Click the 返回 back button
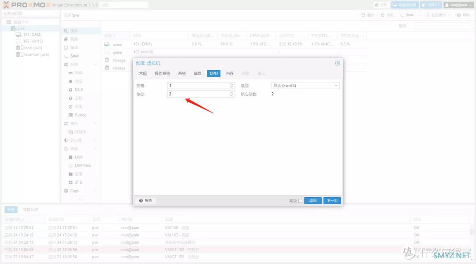 click(x=312, y=200)
